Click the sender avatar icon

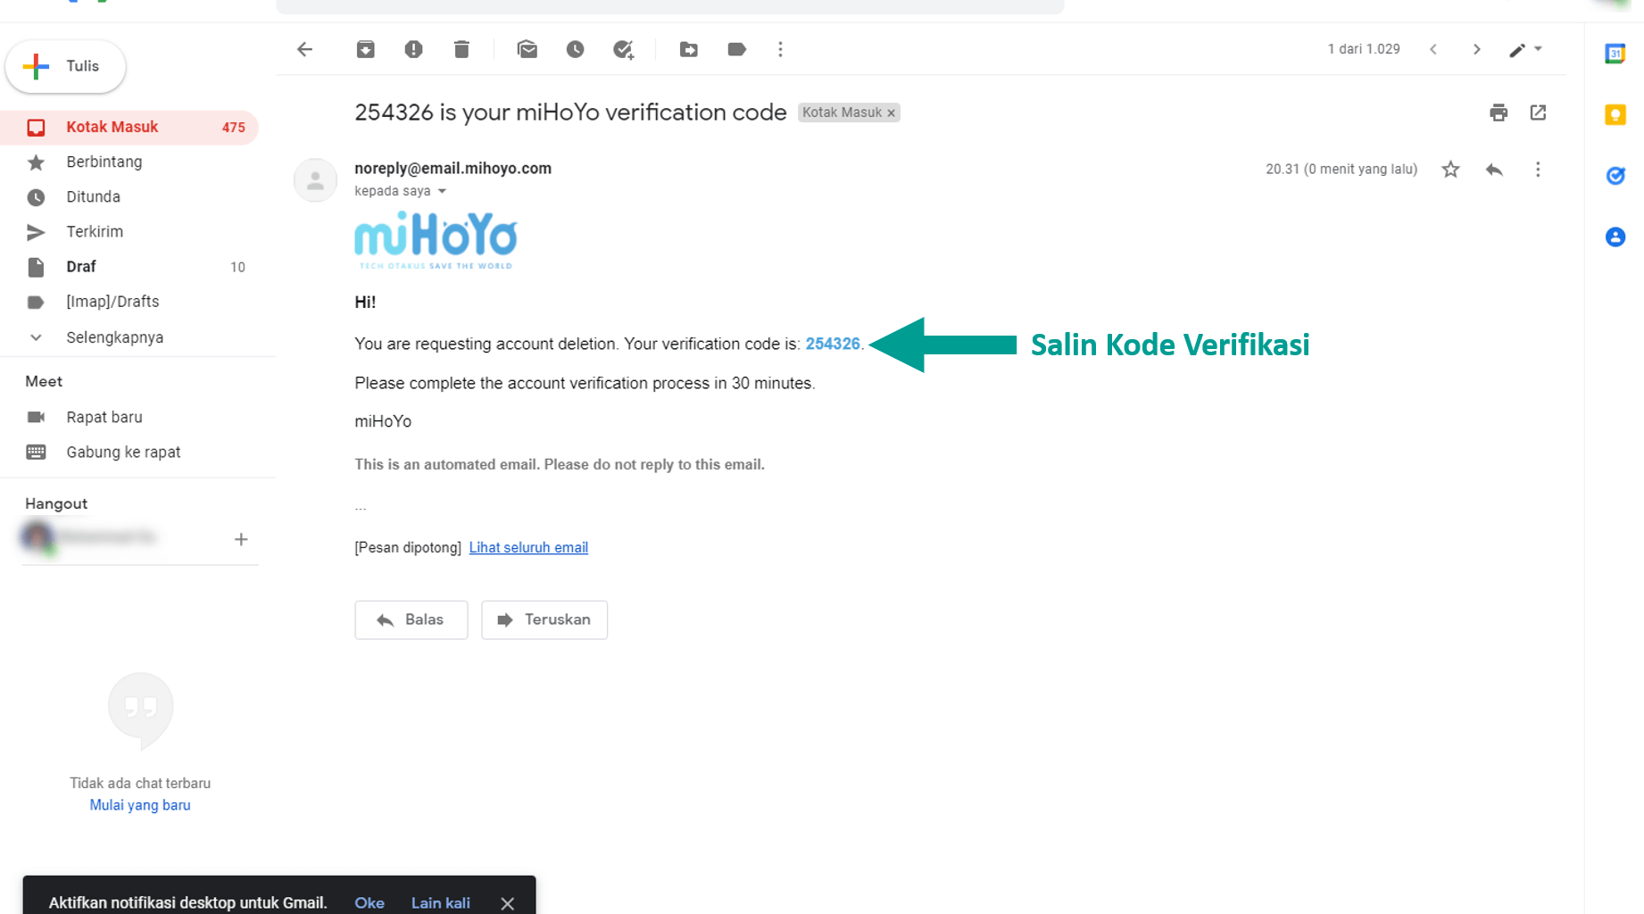click(x=315, y=180)
